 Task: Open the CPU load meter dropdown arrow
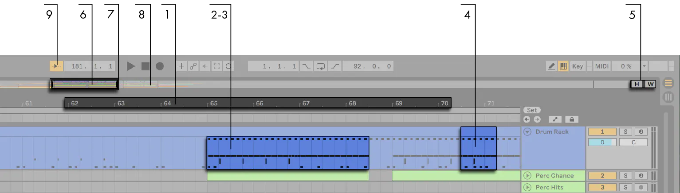coord(644,66)
